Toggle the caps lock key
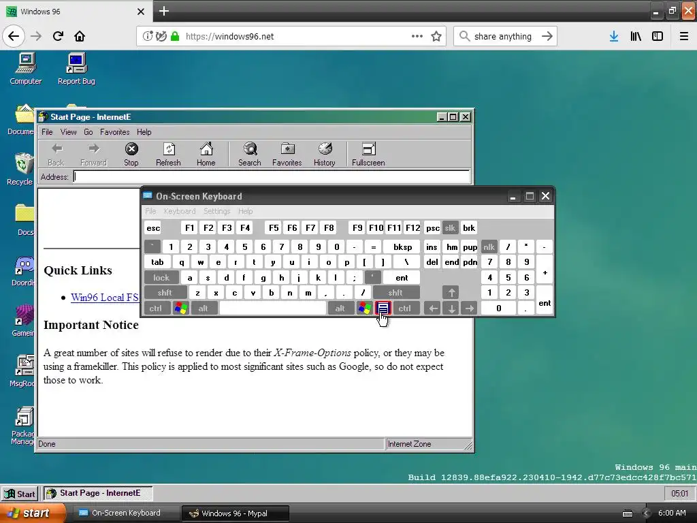The width and height of the screenshot is (697, 523). point(161,278)
